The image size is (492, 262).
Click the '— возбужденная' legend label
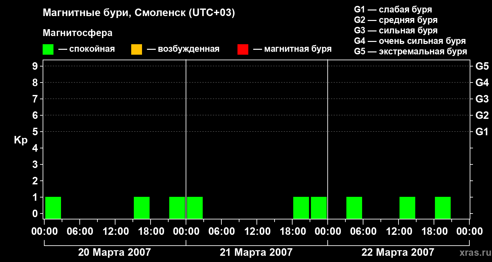183,49
